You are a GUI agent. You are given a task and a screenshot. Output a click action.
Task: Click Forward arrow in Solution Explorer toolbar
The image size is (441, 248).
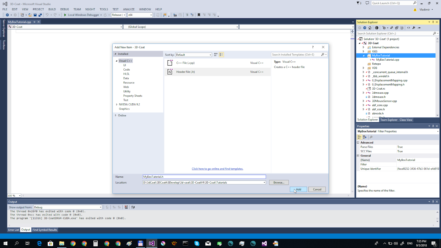[365, 28]
